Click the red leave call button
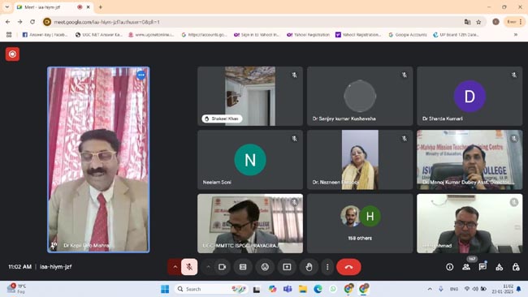Screen dimensions: 528x297 click(x=348, y=267)
